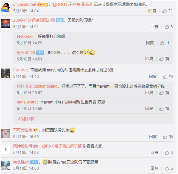Thumbs-up 晨风微冷R's INTZ reply

tap(164, 59)
